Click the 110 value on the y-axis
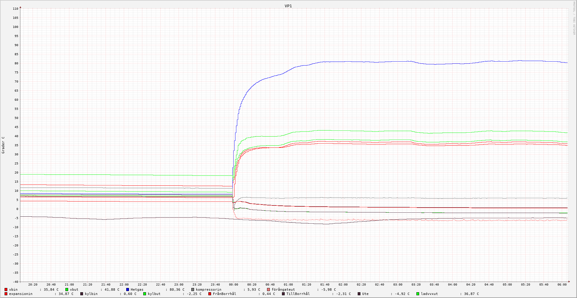The image size is (577, 298). tap(16, 9)
